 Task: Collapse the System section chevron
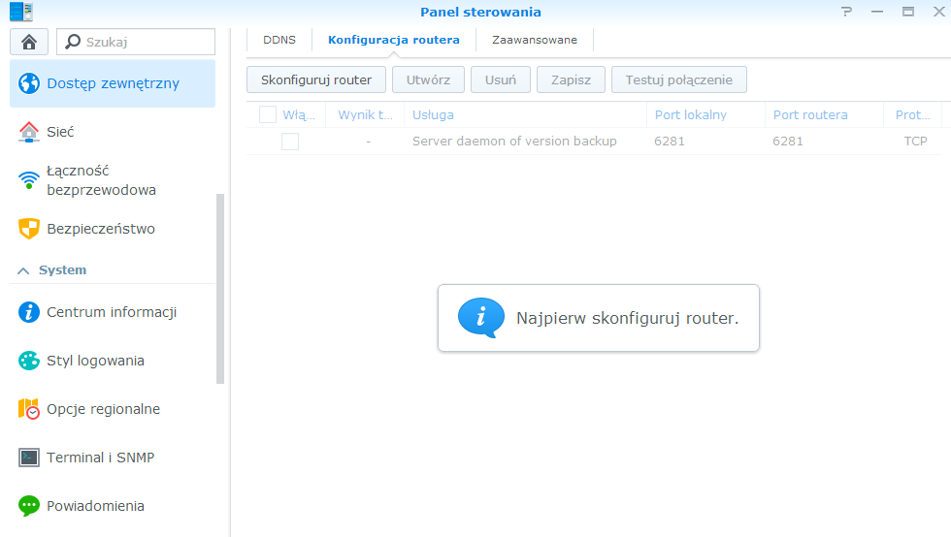(22, 270)
